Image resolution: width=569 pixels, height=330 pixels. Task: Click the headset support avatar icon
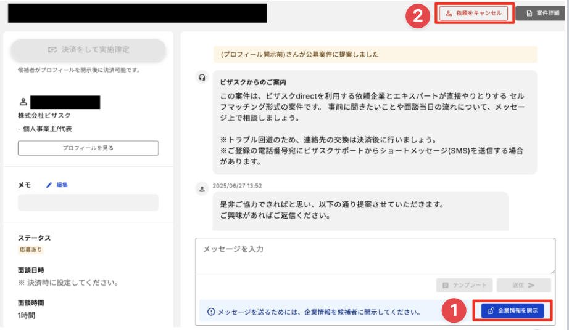coord(202,78)
